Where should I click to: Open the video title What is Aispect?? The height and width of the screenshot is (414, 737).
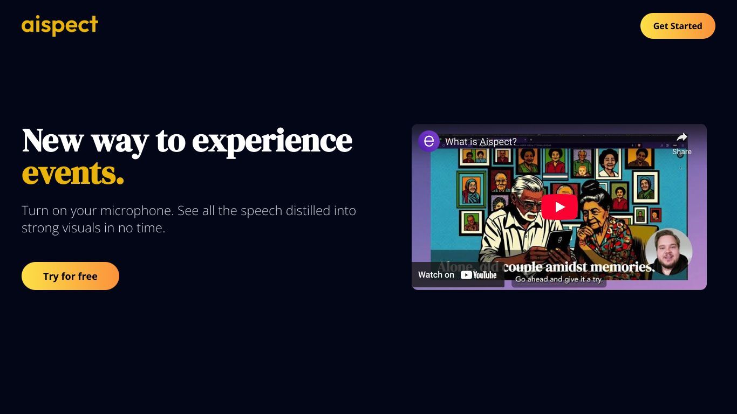click(481, 142)
